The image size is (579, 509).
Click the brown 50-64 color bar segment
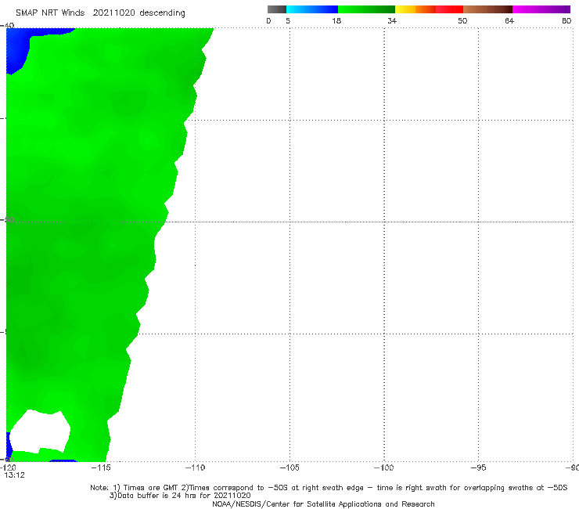click(487, 9)
